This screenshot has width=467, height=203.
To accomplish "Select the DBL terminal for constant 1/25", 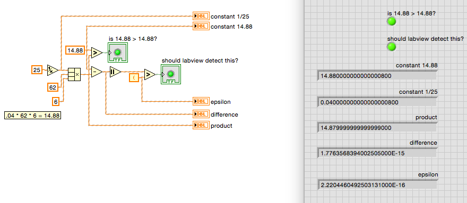I will pos(201,16).
